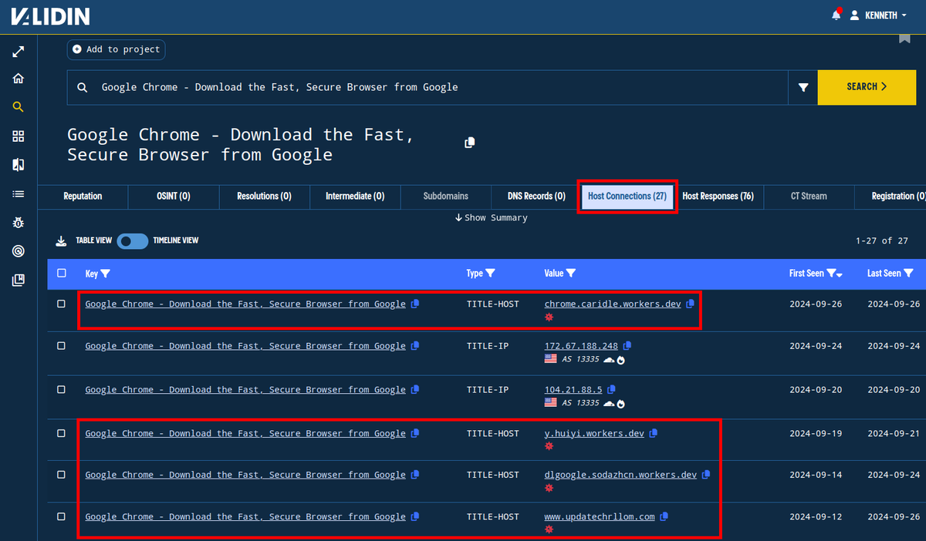
Task: Click the 1-27 of 27 count
Action: (x=881, y=240)
